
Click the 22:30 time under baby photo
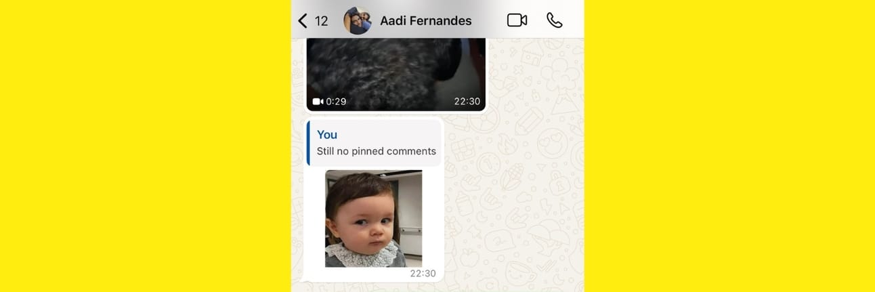click(423, 274)
